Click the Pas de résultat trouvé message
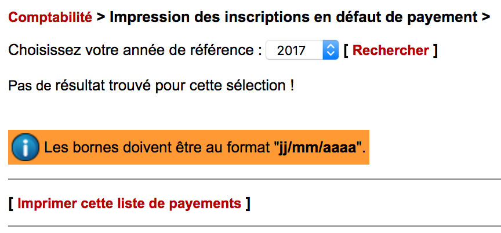Viewport: 501px width, 233px height. click(151, 86)
